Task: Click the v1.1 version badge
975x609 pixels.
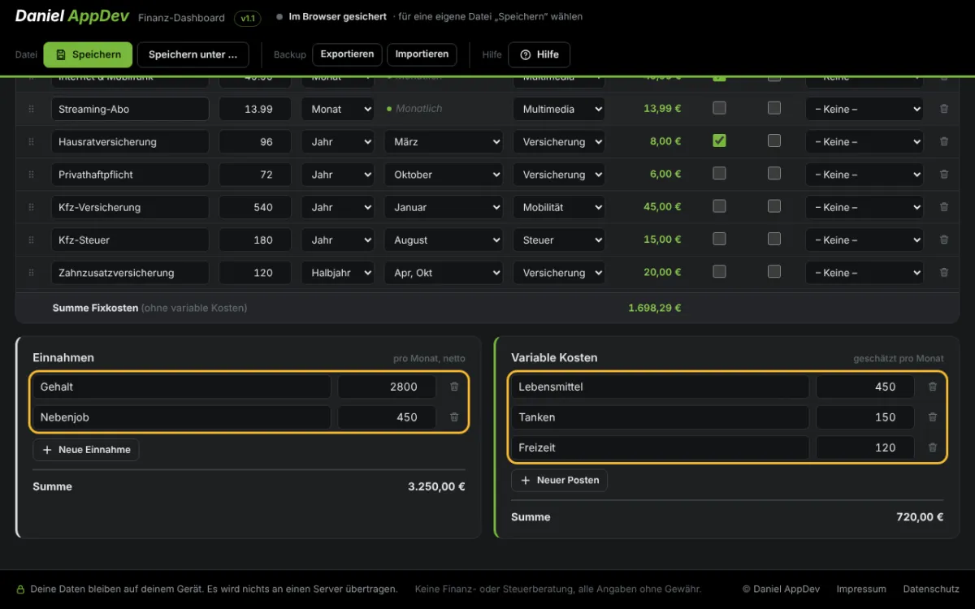Action: (247, 17)
